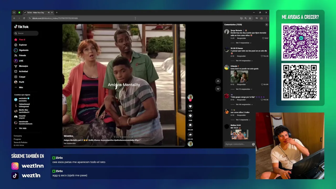Viewport: 336px width, 189px height.
Task: Reply to 10-28 El Hueso's comment
Action: pyautogui.click(x=241, y=56)
